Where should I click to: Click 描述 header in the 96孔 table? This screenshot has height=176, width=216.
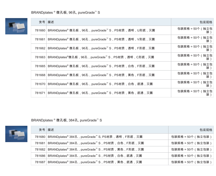click(51, 22)
